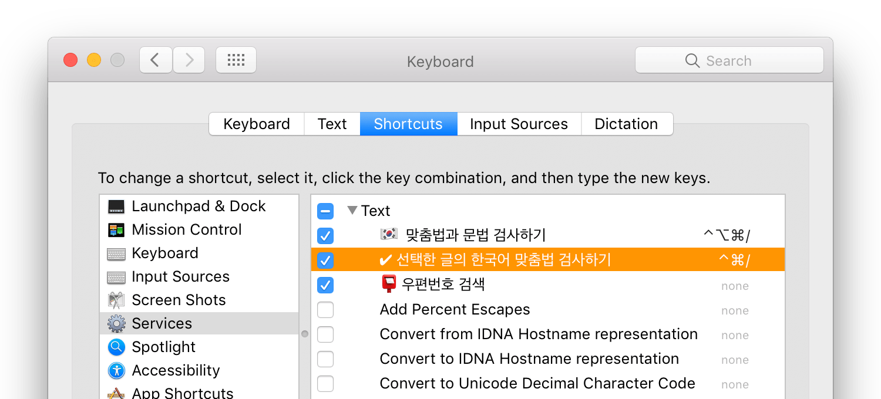
Task: Click the ^⌘/ shortcut on highlighted row
Action: 734,261
